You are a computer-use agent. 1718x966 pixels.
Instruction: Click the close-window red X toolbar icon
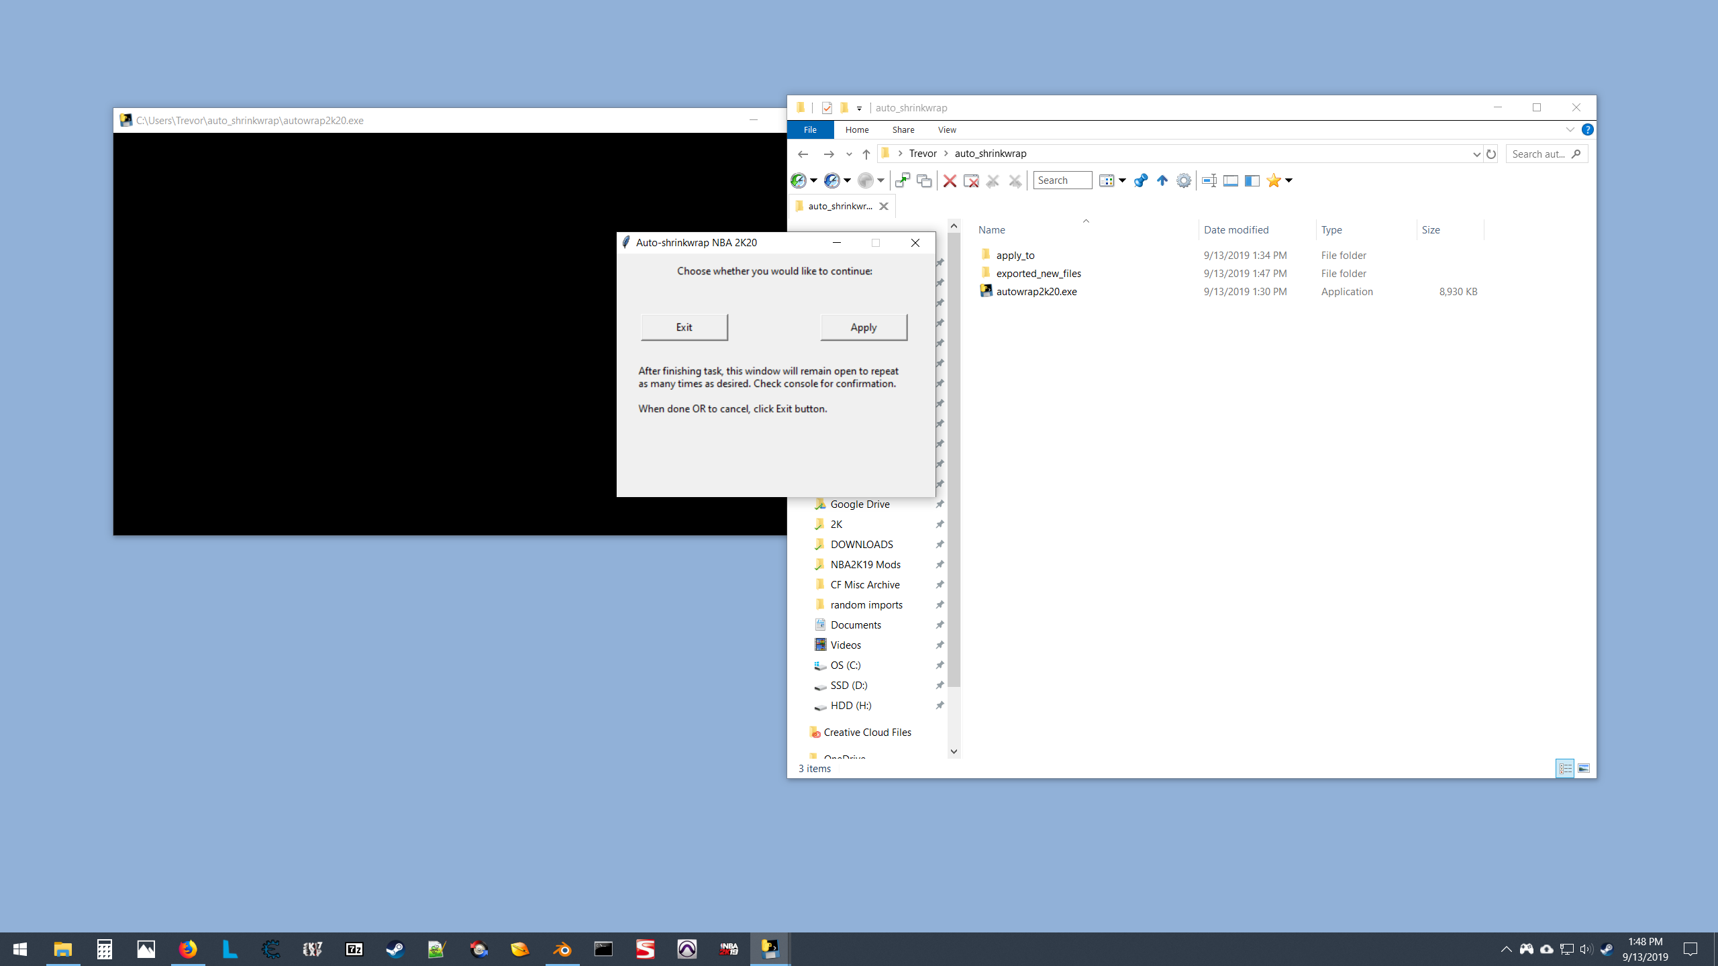pyautogui.click(x=971, y=180)
